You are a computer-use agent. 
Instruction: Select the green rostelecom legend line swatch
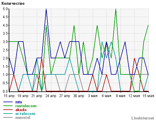(8, 106)
